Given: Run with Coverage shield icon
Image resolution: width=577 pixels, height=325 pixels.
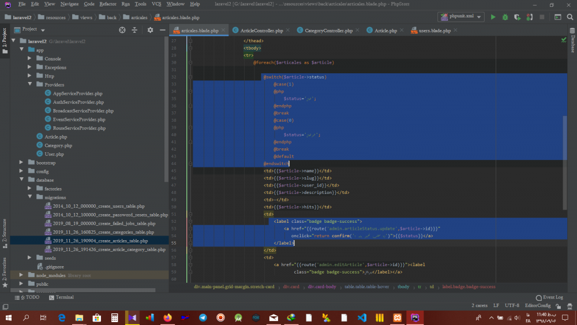Looking at the screenshot, I should click(517, 17).
